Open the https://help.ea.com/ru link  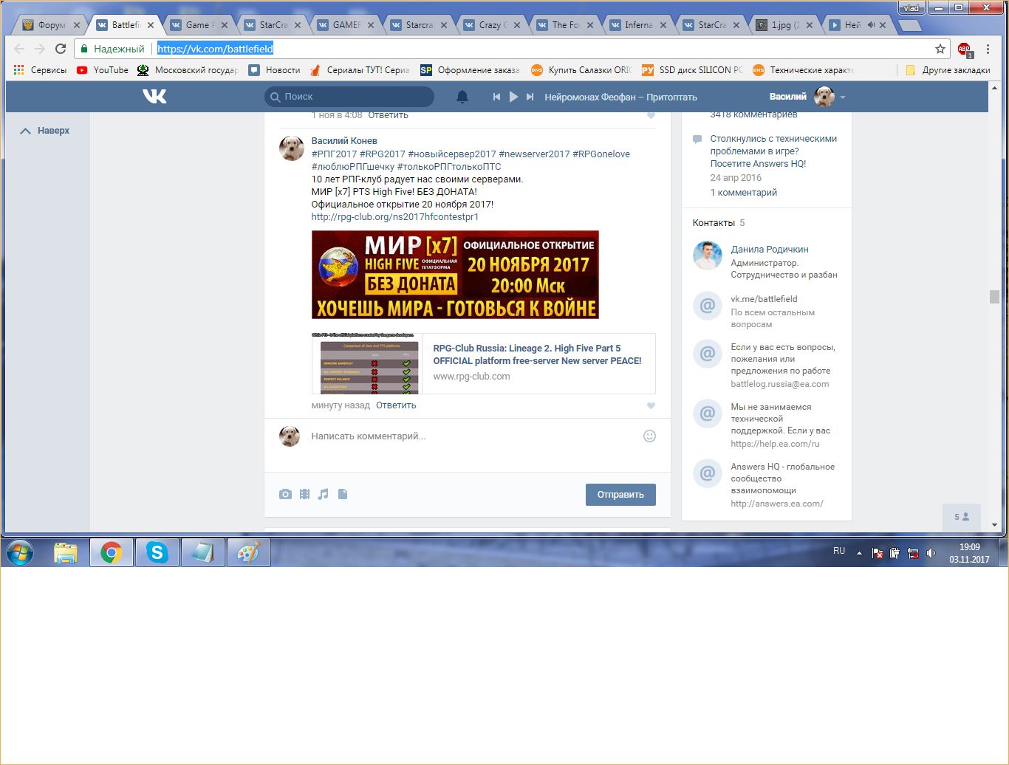(775, 444)
